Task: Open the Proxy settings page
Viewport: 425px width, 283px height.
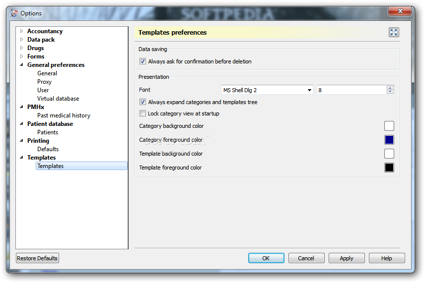Action: 45,82
